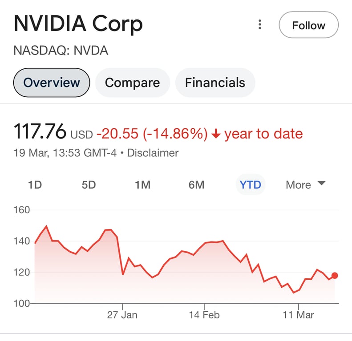Switch to the Overview tab

coord(52,83)
